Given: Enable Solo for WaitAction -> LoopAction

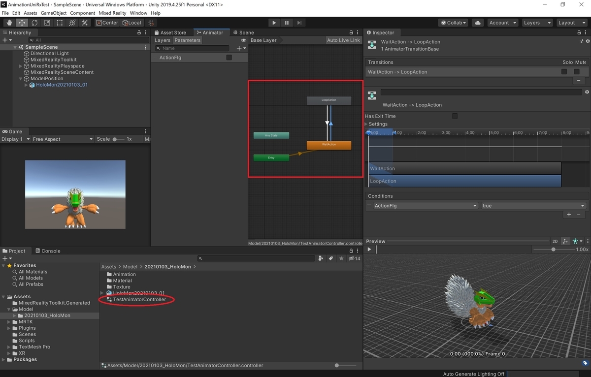Looking at the screenshot, I should click(564, 72).
